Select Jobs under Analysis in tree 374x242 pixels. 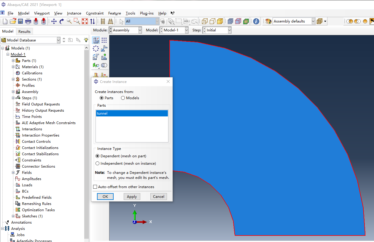point(20,235)
